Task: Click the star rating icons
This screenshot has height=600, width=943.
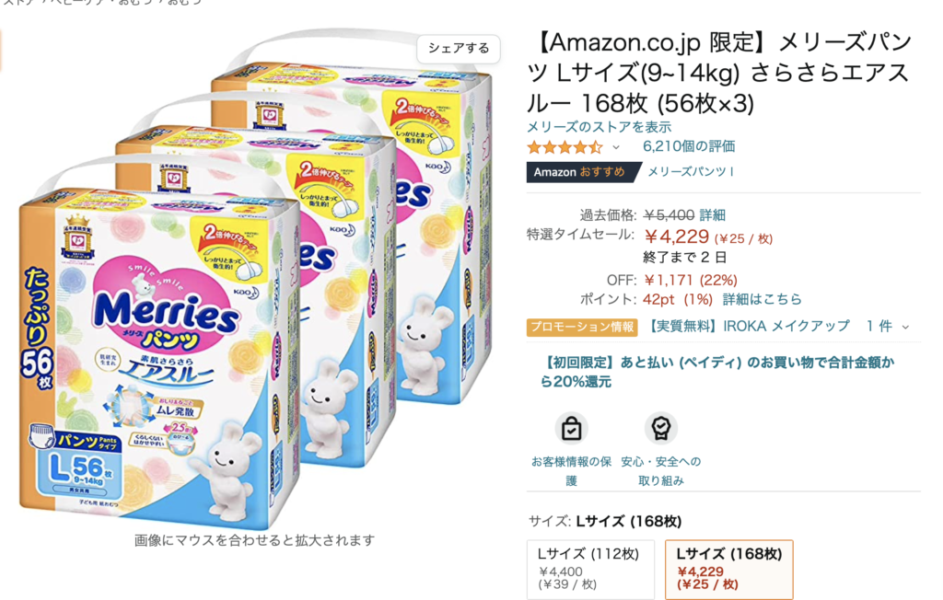Action: click(x=565, y=146)
